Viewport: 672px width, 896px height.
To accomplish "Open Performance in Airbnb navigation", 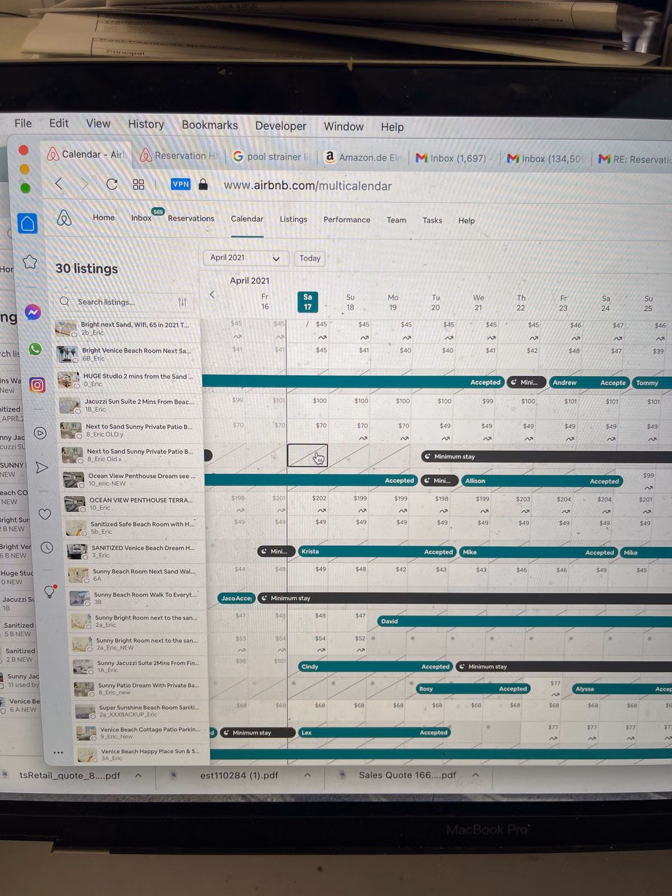I will (x=347, y=220).
